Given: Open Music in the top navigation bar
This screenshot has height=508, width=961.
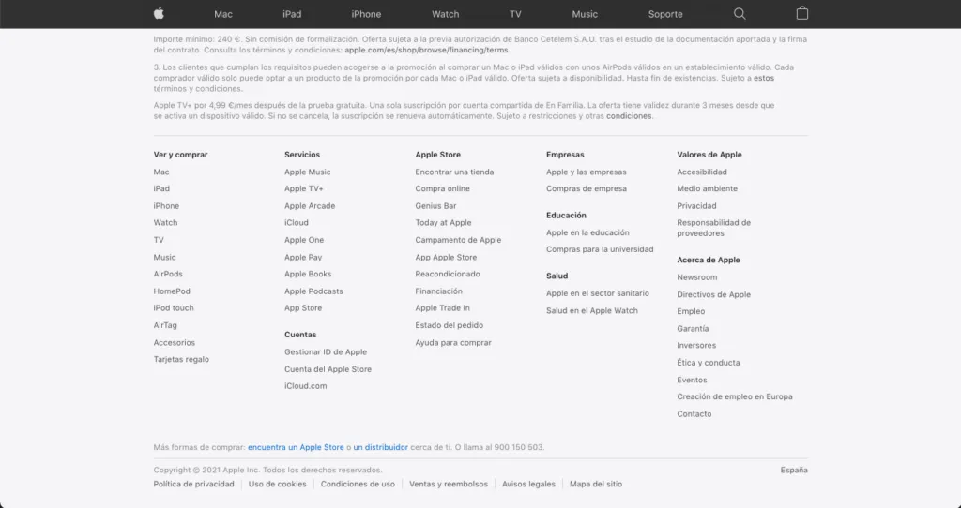Looking at the screenshot, I should pyautogui.click(x=585, y=14).
